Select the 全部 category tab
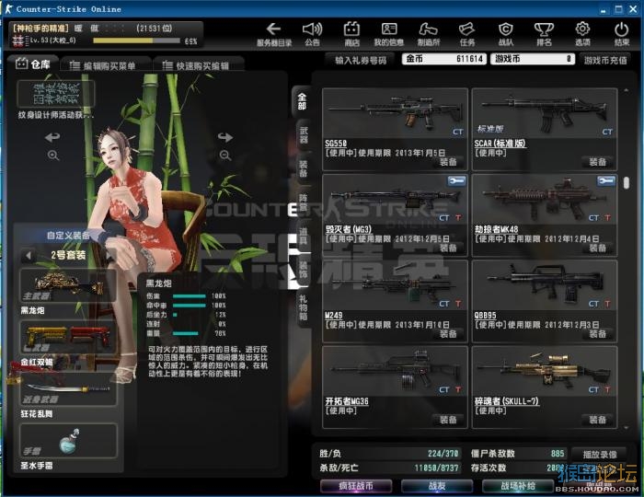This screenshot has width=644, height=497. click(302, 101)
